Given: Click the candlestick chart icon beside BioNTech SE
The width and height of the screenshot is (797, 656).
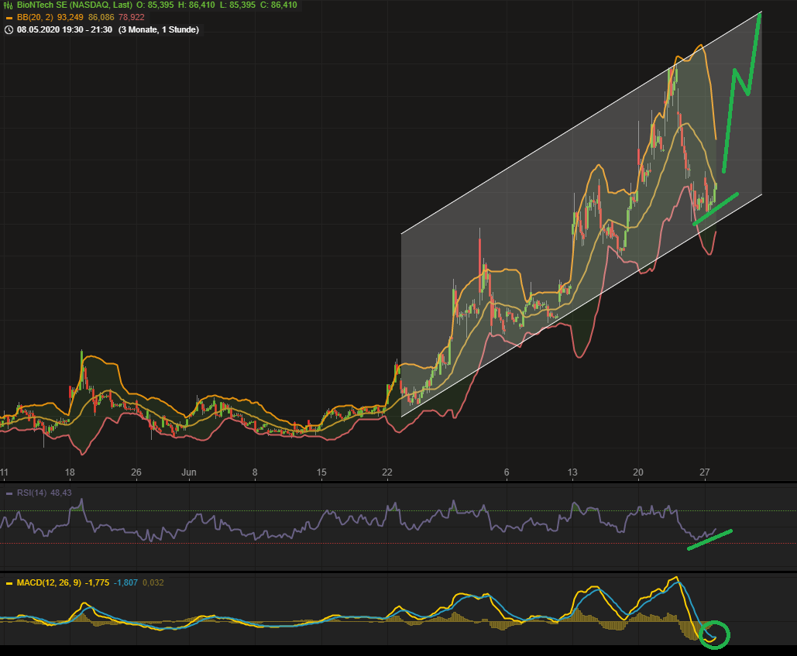Looking at the screenshot, I should tap(8, 5).
